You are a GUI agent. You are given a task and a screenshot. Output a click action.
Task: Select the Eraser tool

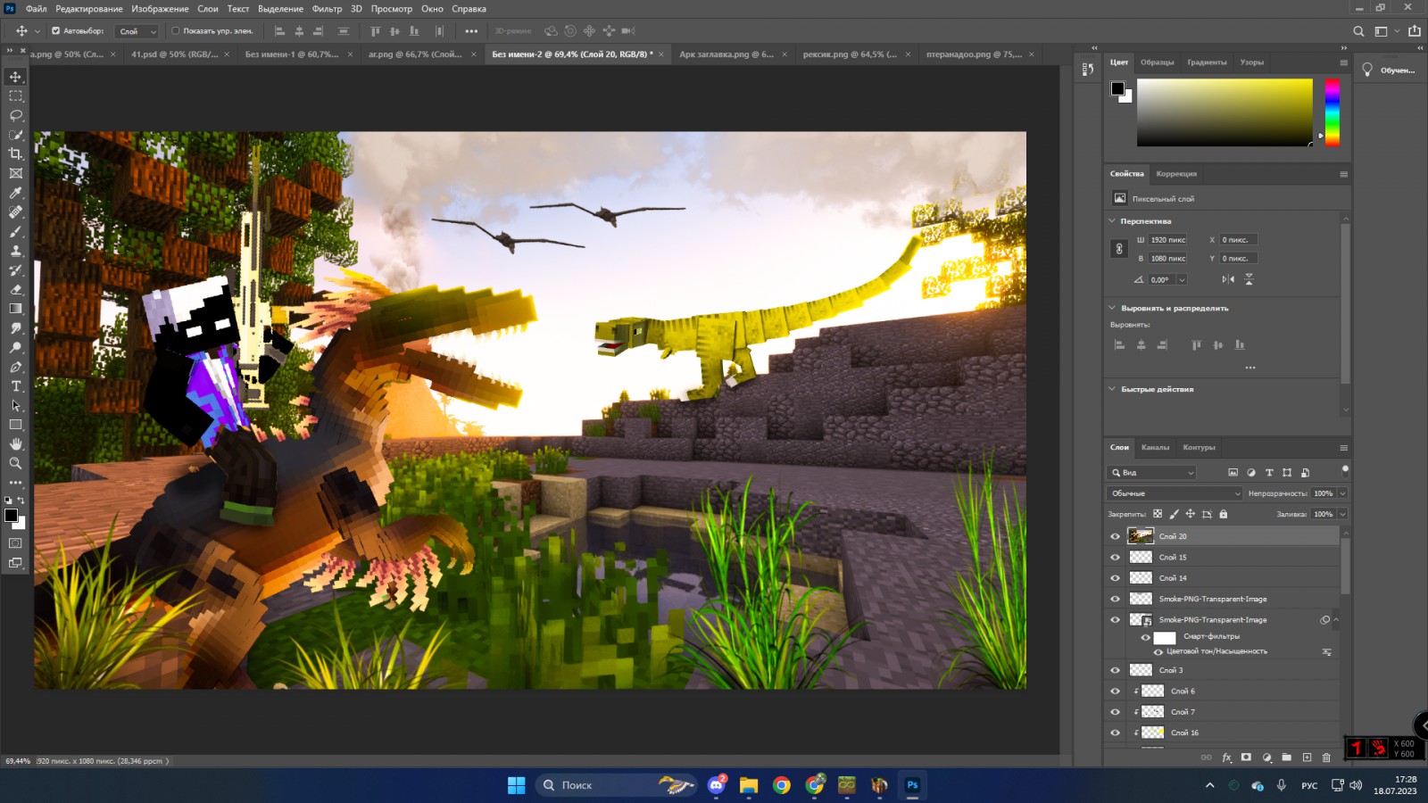pyautogui.click(x=15, y=289)
